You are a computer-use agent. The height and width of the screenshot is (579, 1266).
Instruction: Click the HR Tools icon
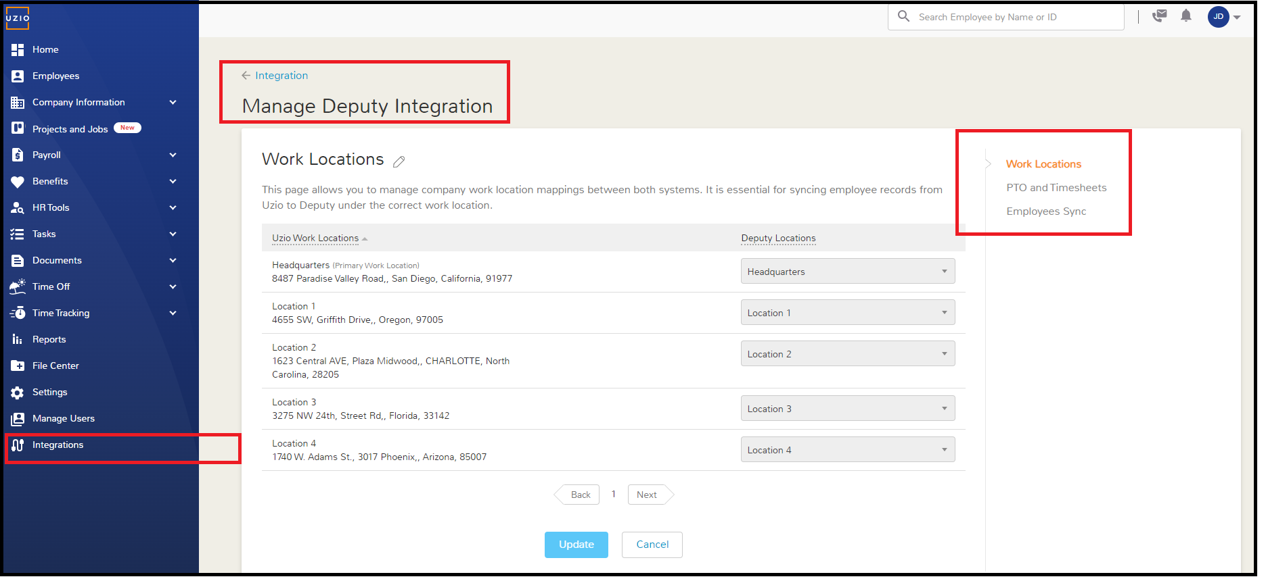click(x=18, y=208)
